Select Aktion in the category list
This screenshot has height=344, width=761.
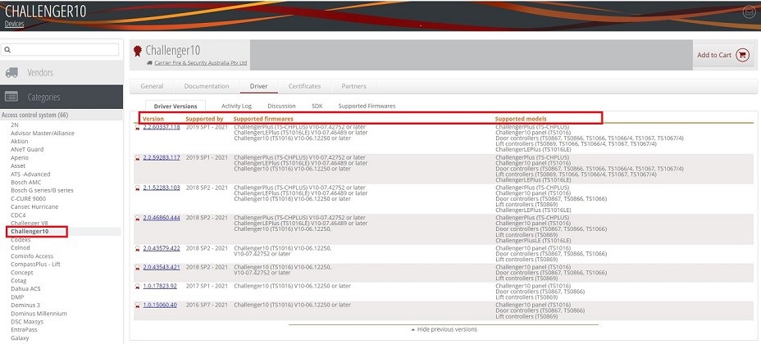(x=20, y=142)
